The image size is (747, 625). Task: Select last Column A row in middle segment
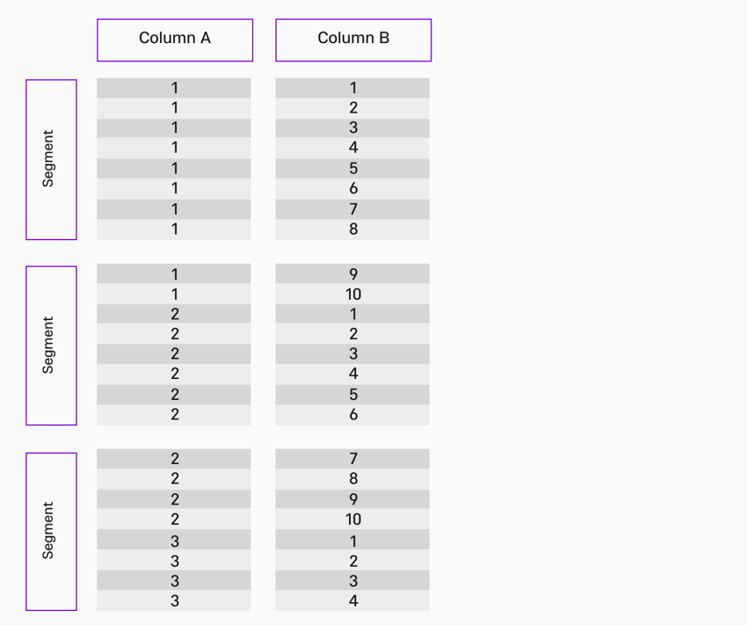point(174,415)
